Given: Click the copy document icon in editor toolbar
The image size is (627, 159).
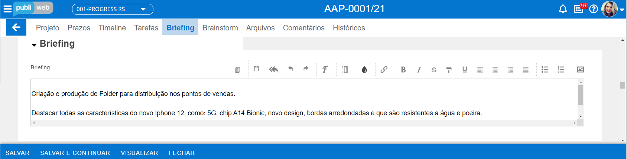Looking at the screenshot, I should [238, 70].
